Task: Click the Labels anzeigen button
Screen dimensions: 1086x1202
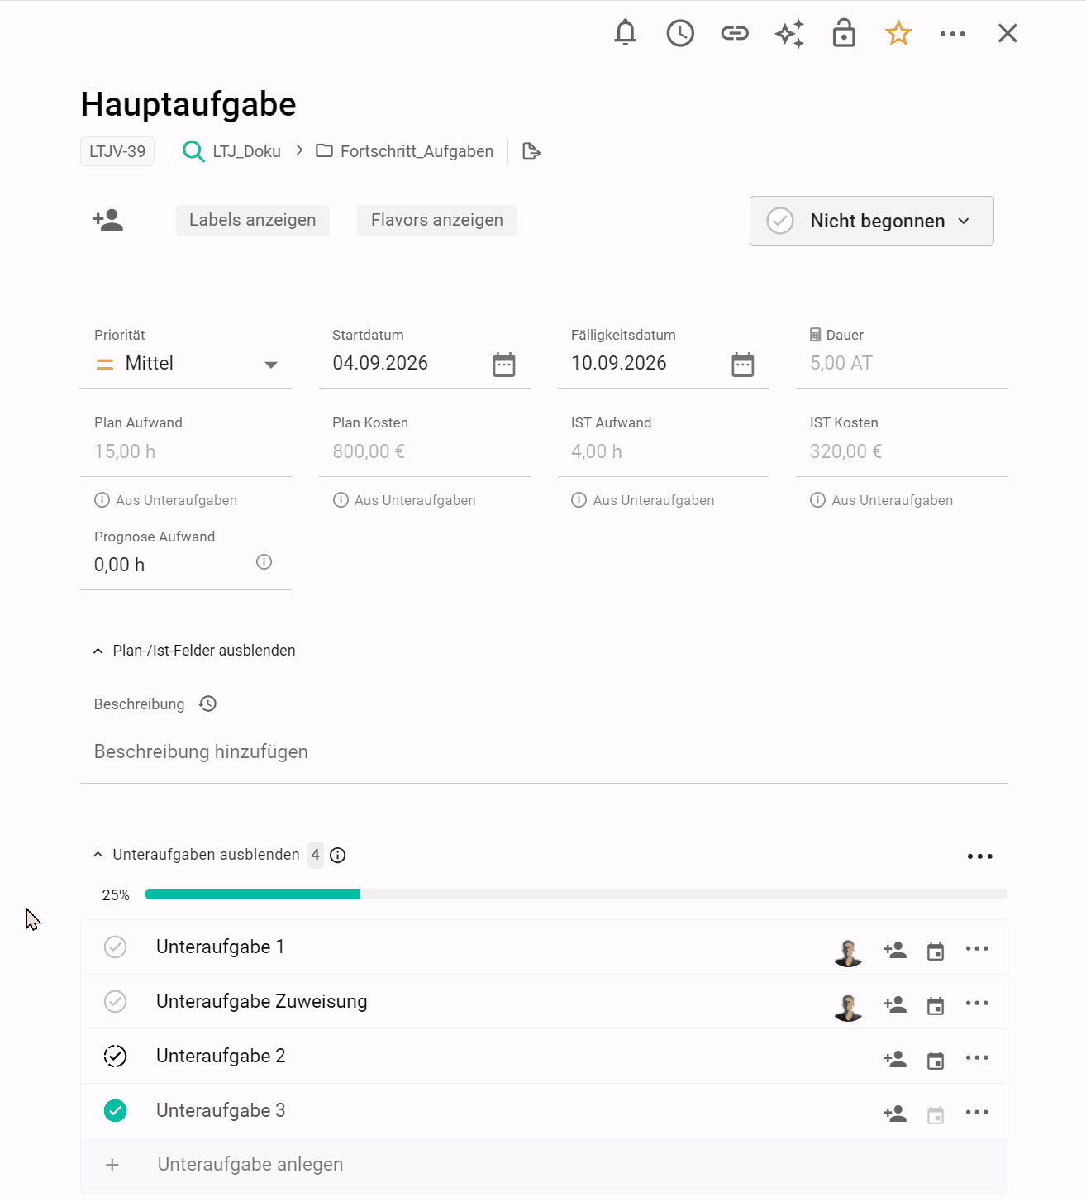Action: click(x=253, y=220)
